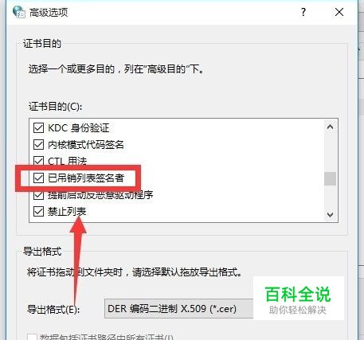The height and width of the screenshot is (340, 364).
Task: Click the 导出格式(E): label
Action: coord(53,309)
